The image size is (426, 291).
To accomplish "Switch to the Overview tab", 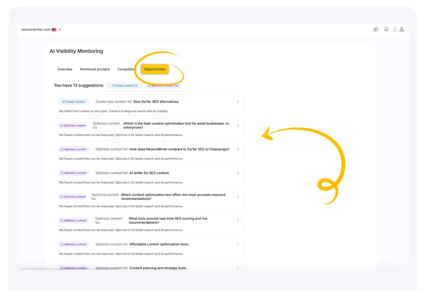I will point(65,69).
